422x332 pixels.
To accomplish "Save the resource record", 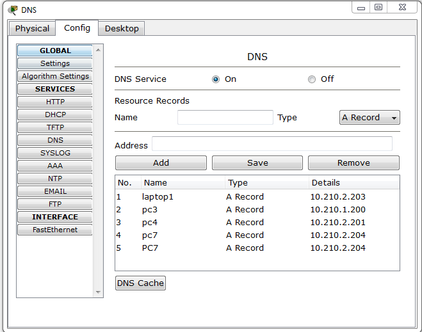I will pyautogui.click(x=257, y=163).
